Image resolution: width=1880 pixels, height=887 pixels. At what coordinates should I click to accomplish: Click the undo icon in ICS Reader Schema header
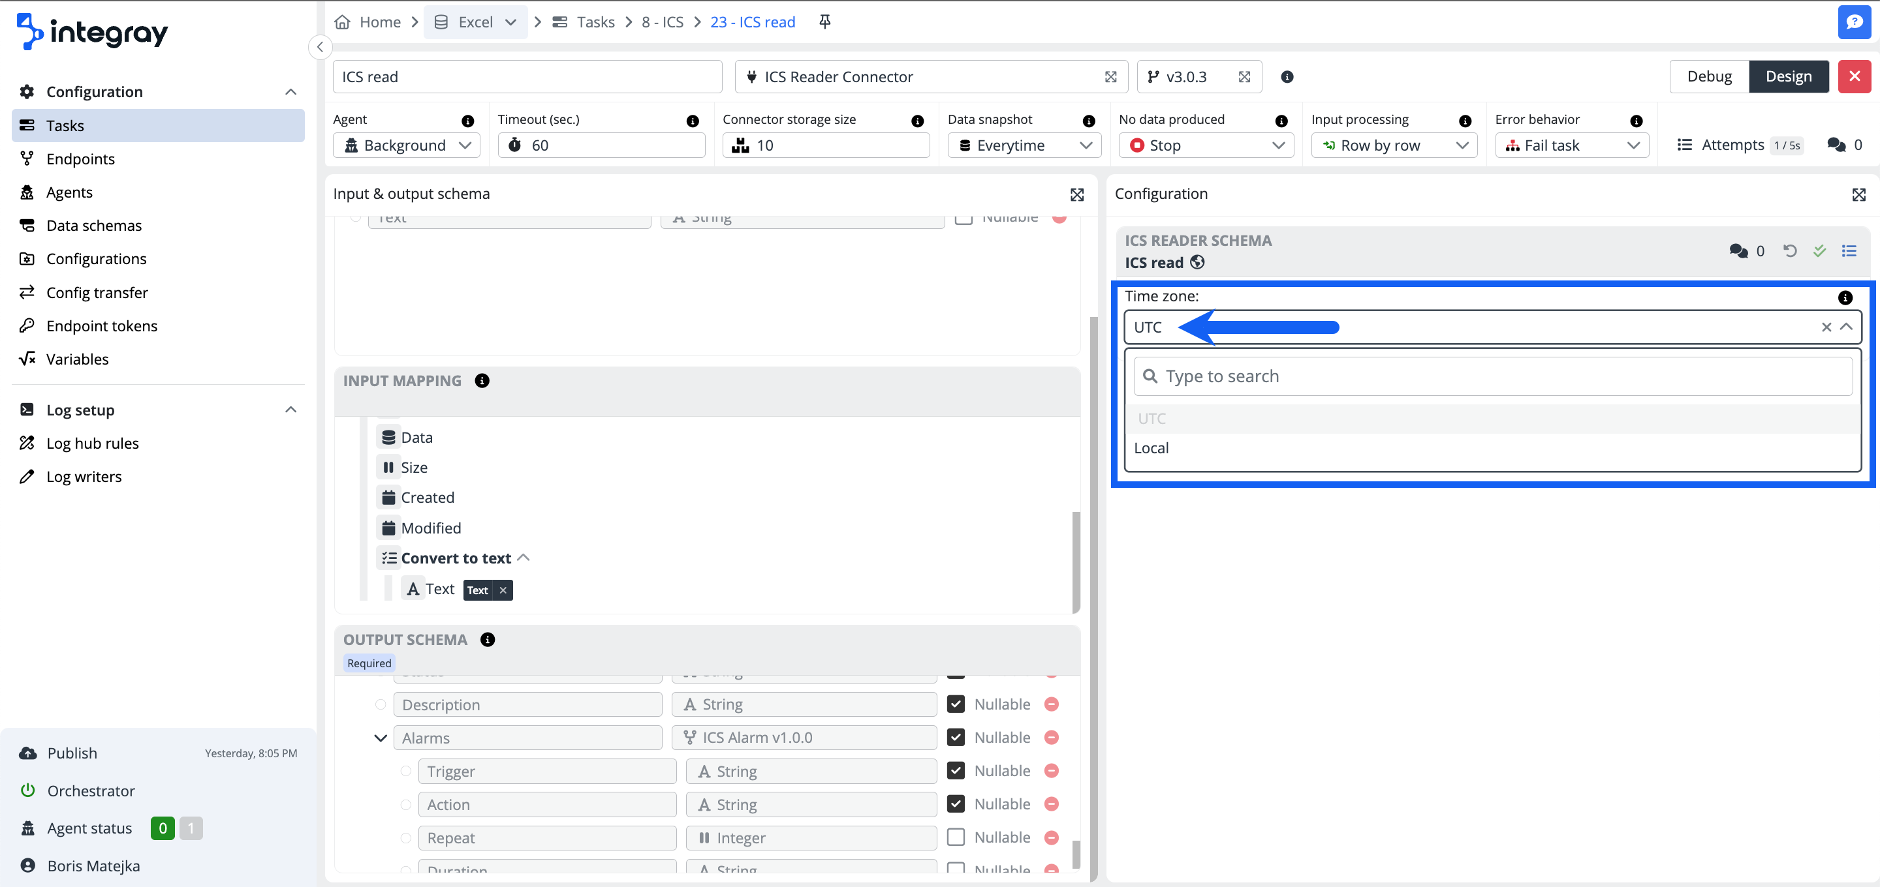[1789, 251]
